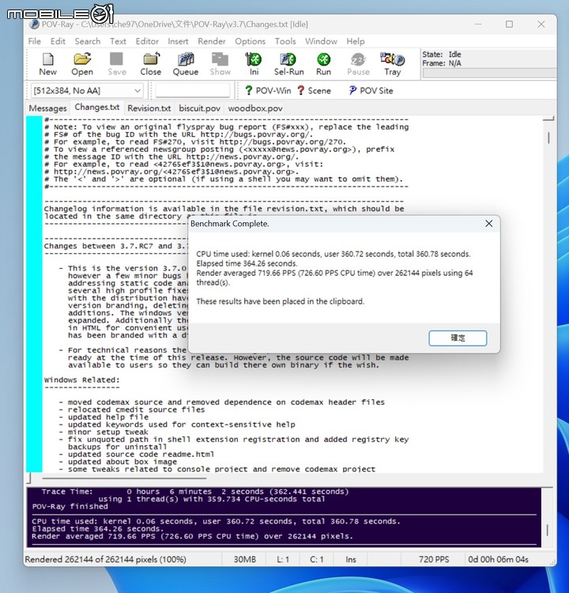Close the Benchmark Complete dialog with X
Image resolution: width=569 pixels, height=593 pixels.
489,224
